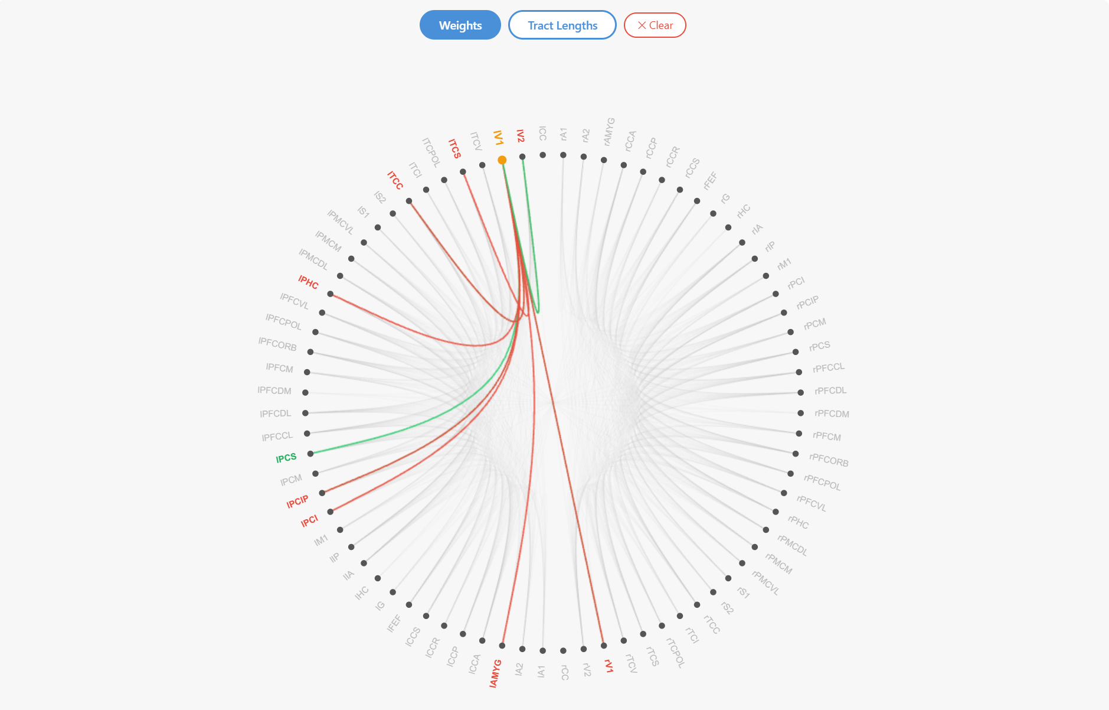Viewport: 1109px width, 710px height.
Task: Select the lV2 node dot
Action: pyautogui.click(x=522, y=157)
